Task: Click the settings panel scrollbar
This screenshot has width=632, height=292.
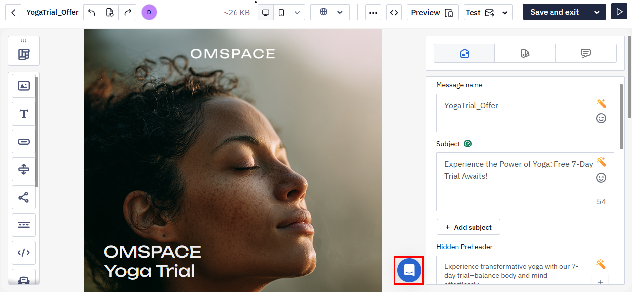Action: 621,117
